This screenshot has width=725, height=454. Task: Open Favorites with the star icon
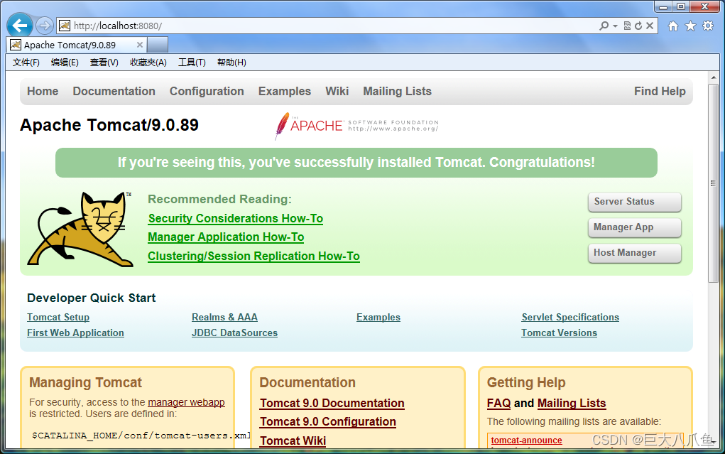coord(690,26)
